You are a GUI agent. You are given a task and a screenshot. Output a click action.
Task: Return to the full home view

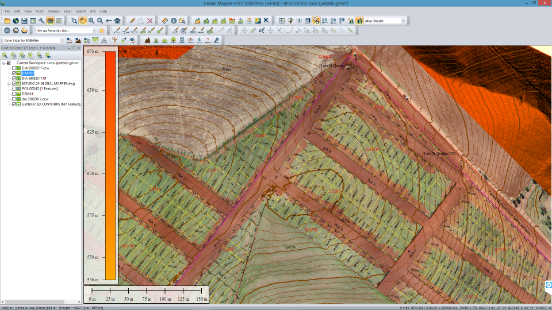(117, 21)
